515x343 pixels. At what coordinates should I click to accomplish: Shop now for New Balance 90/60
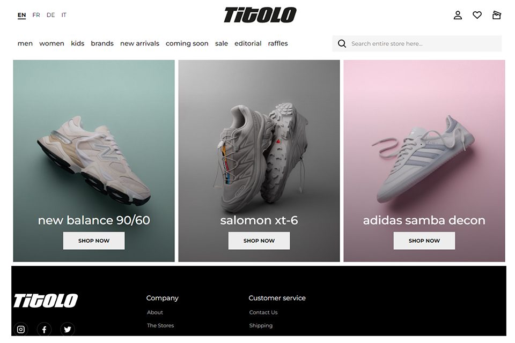tap(93, 241)
